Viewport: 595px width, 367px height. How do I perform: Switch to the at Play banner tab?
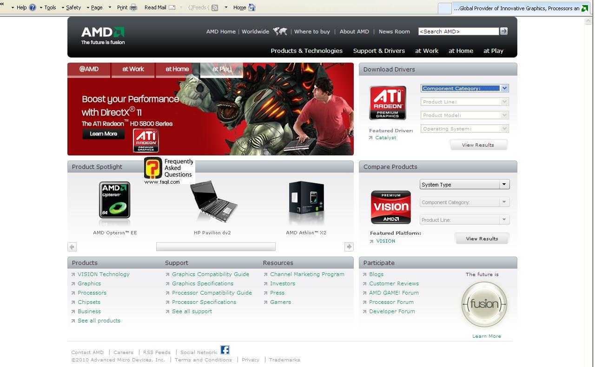tap(222, 69)
